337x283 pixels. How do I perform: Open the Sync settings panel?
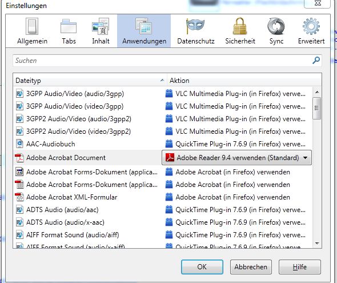(276, 31)
